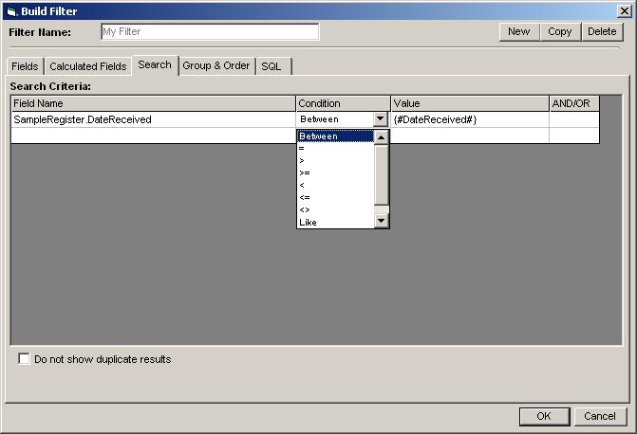Delete the current filter
Image resolution: width=637 pixels, height=434 pixels.
click(x=602, y=31)
